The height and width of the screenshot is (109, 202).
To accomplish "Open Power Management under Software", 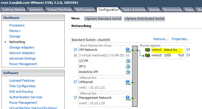I will coord(23,103).
